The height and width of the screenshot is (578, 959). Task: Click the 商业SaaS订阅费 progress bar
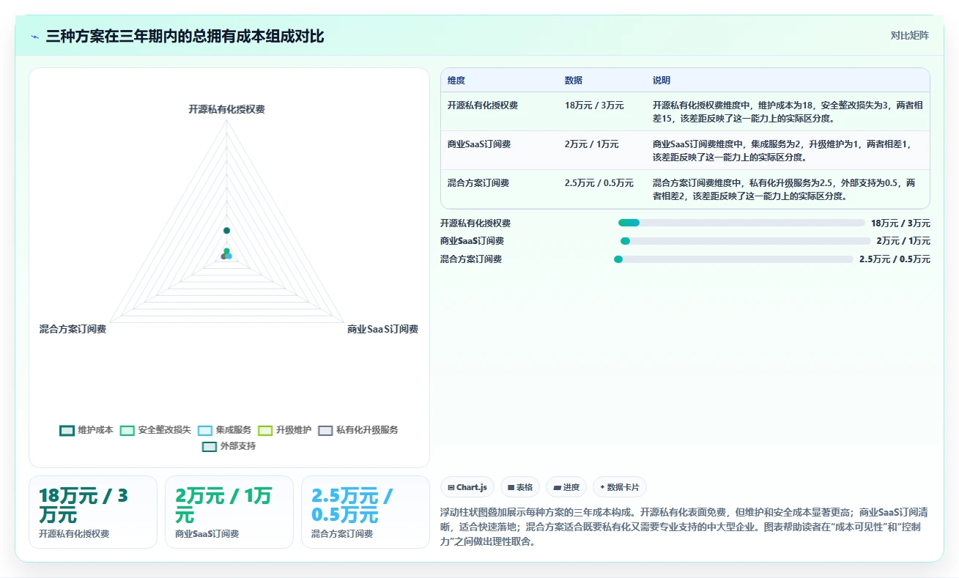pyautogui.click(x=746, y=241)
